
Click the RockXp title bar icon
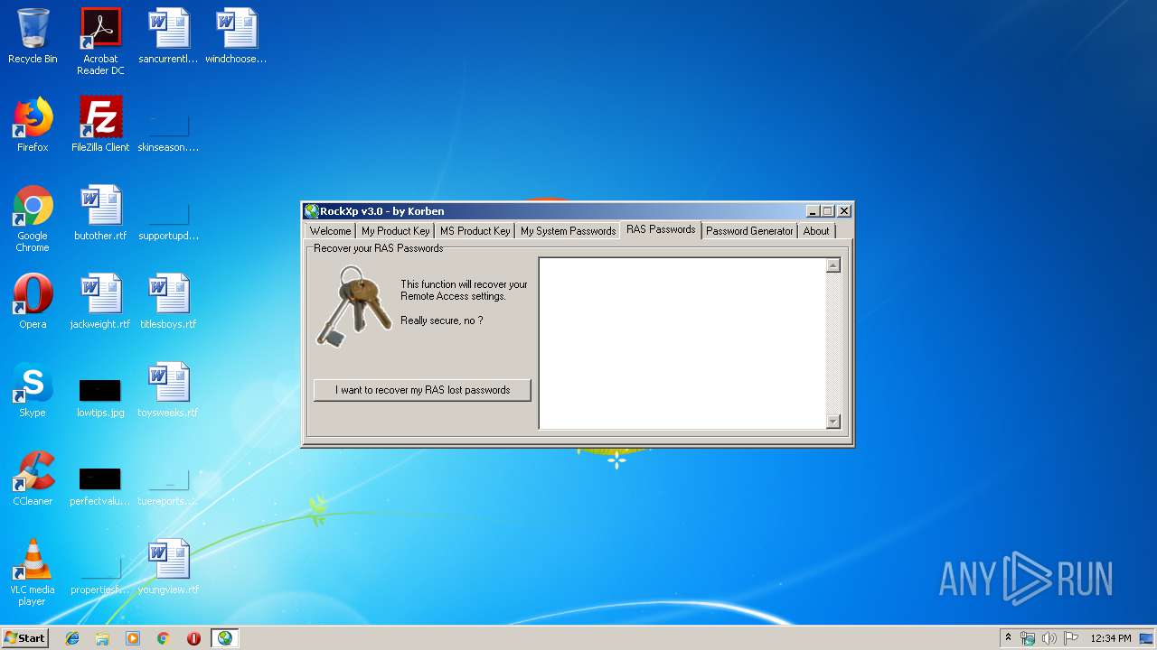[x=312, y=211]
